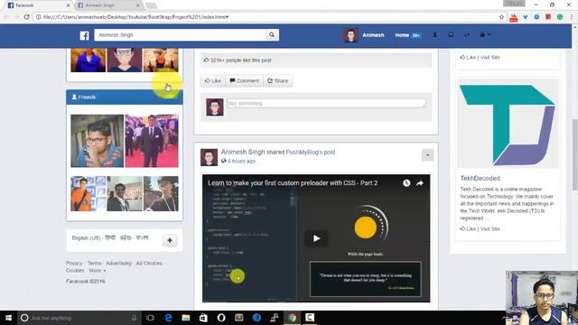This screenshot has width=578, height=325.
Task: Click the plus button to add language
Action: click(x=170, y=240)
